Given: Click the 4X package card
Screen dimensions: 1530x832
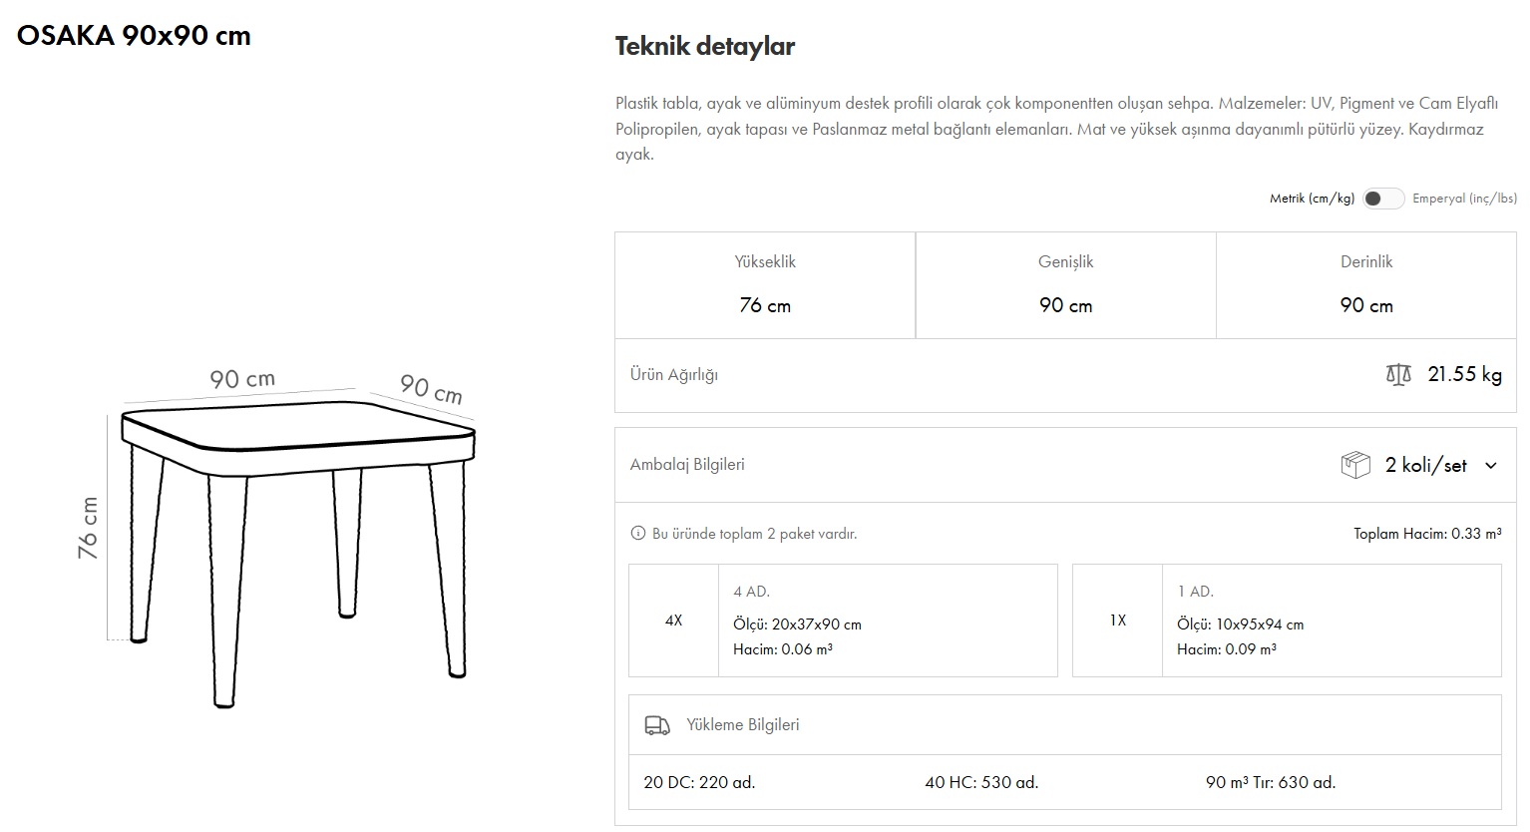Looking at the screenshot, I should coord(843,621).
